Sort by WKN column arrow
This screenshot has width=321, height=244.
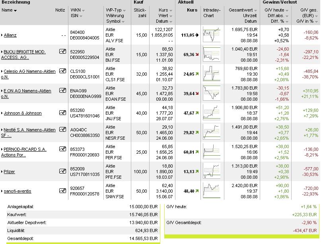(x=83, y=10)
